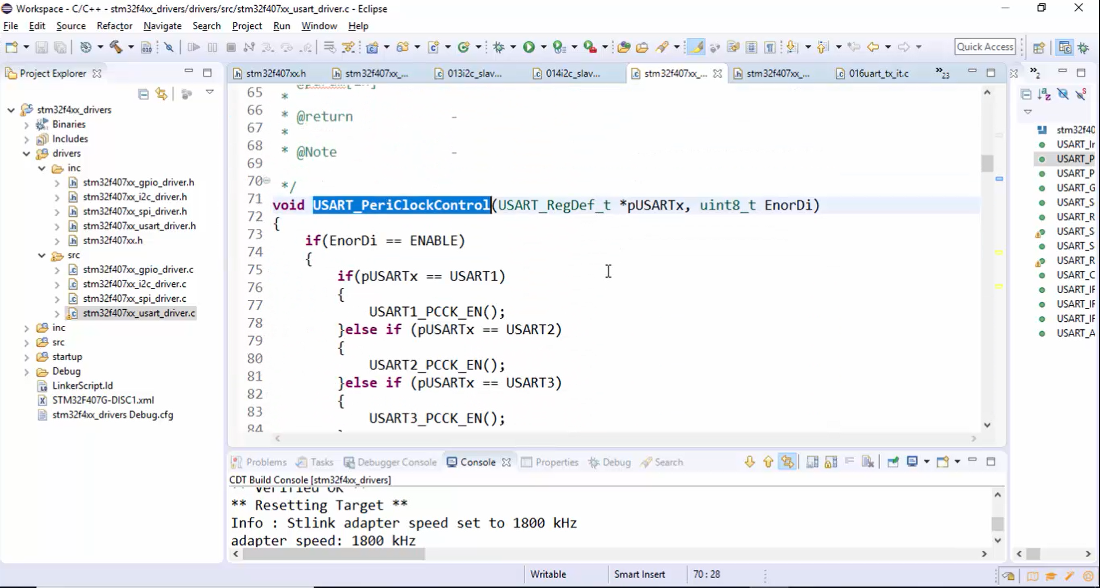Open the Debugger Console tab
This screenshot has width=1100, height=588.
[390, 462]
